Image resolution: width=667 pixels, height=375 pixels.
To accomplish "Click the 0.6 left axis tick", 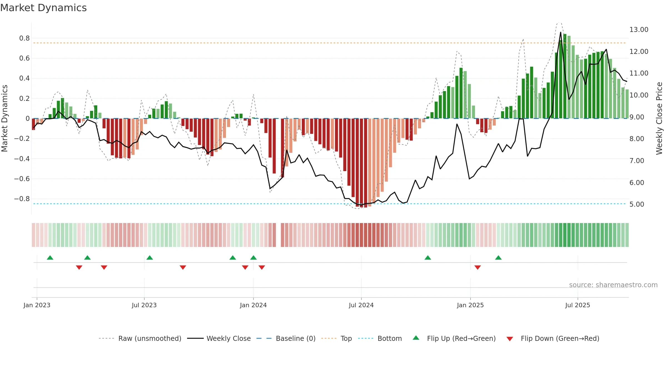I will pyautogui.click(x=24, y=58).
